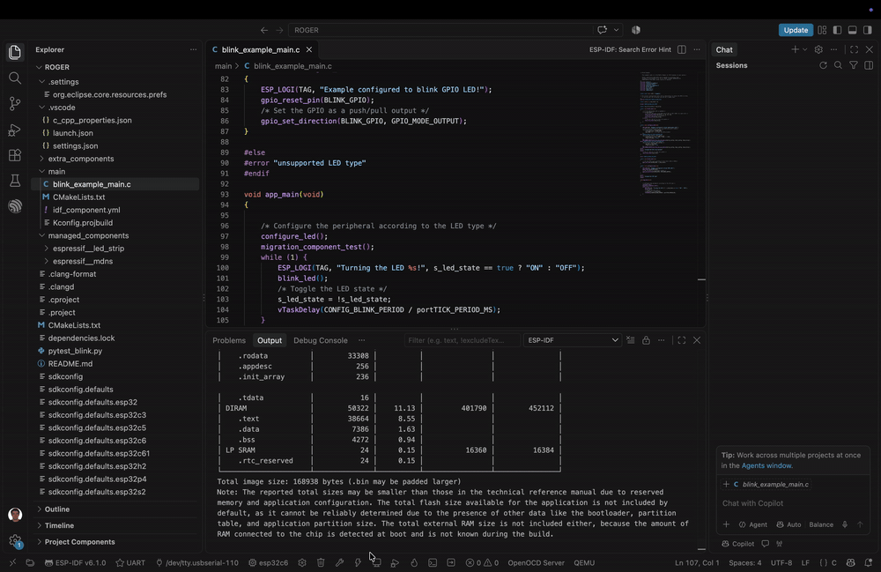Split the editor to the right
The image size is (881, 572).
pyautogui.click(x=682, y=49)
